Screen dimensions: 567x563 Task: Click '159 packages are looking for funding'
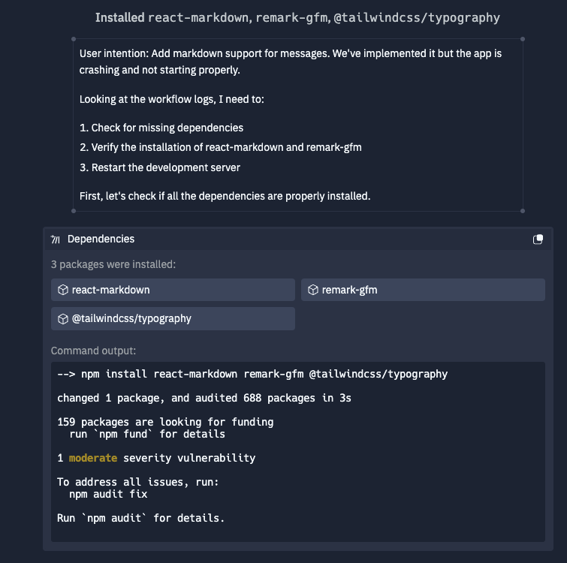(165, 422)
